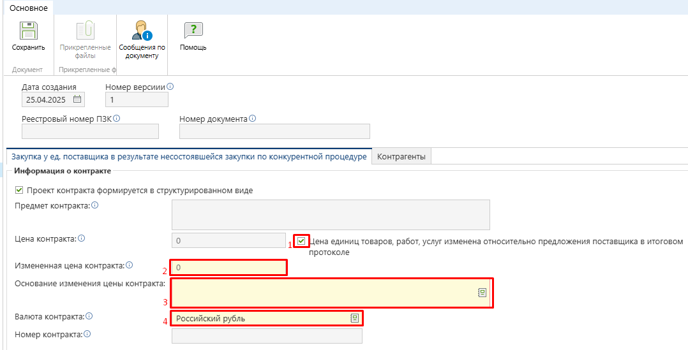Toggle Проект контракта в структурированном виде checkbox

pyautogui.click(x=19, y=190)
